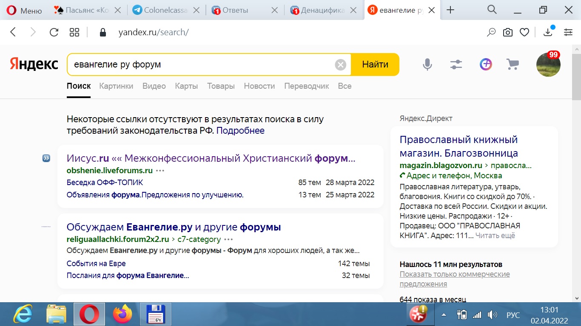Image resolution: width=581 pixels, height=326 pixels.
Task: Select the Поиск search tab
Action: (x=79, y=86)
